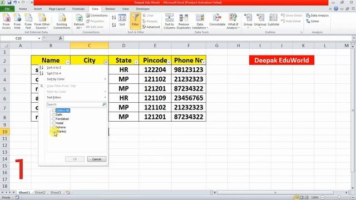Click Remove Duplicates
Viewport: 356px width, 200px height.
point(184,21)
